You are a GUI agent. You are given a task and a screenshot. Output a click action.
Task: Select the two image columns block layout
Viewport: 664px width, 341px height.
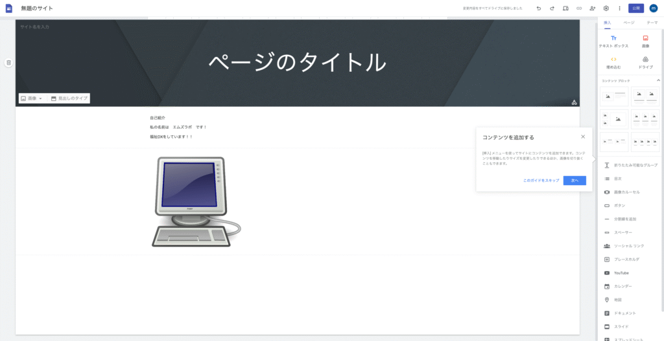click(645, 96)
